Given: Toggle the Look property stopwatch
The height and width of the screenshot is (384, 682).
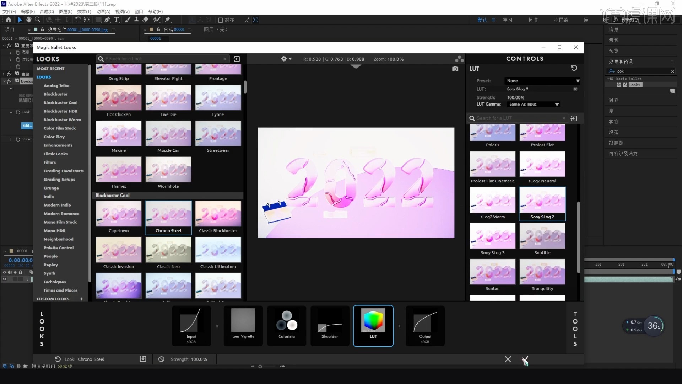Looking at the screenshot, I should (18, 112).
